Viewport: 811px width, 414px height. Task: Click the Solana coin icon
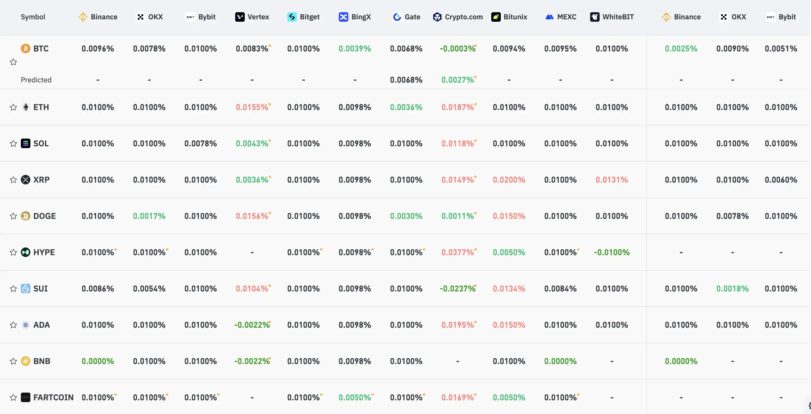pyautogui.click(x=26, y=143)
